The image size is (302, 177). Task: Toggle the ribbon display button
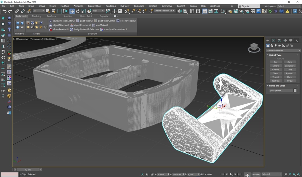point(204,11)
